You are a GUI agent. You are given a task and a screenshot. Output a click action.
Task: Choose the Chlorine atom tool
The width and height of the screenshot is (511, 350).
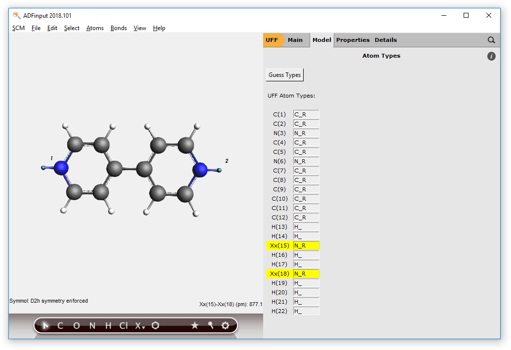click(123, 326)
